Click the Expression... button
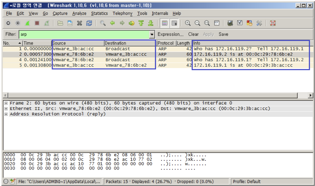Screen dimensions: 315x186 point(171,34)
